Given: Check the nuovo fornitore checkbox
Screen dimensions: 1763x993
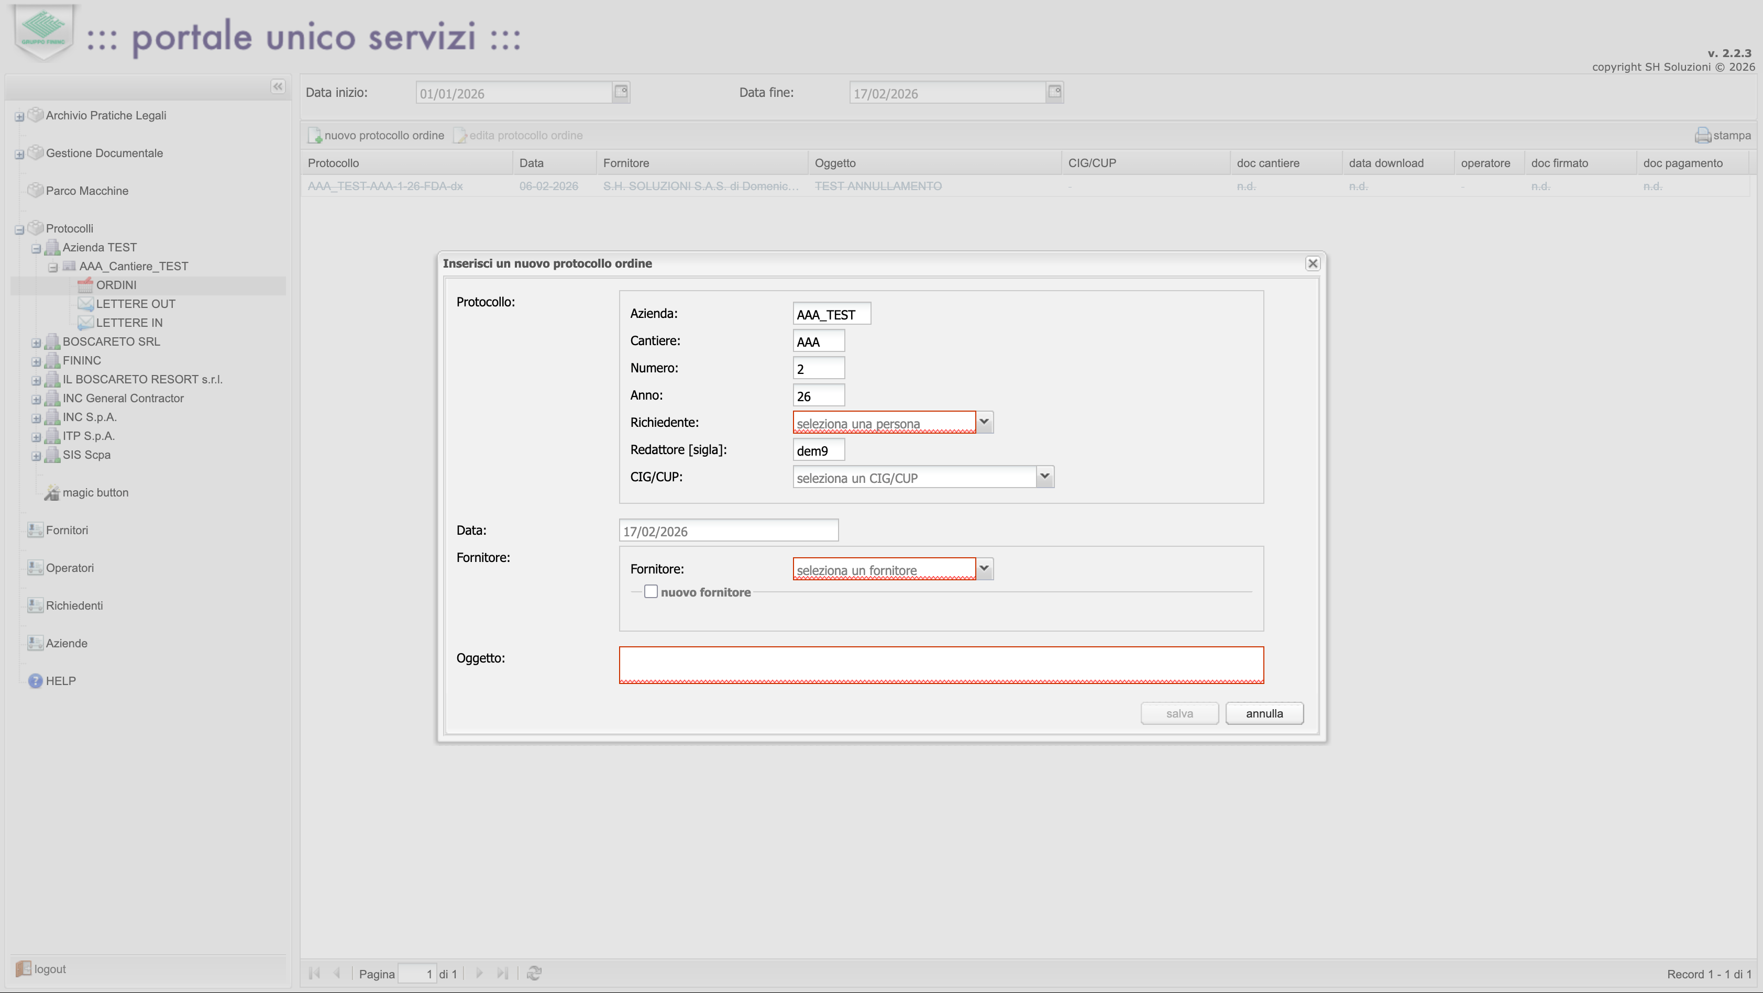Looking at the screenshot, I should (x=651, y=592).
